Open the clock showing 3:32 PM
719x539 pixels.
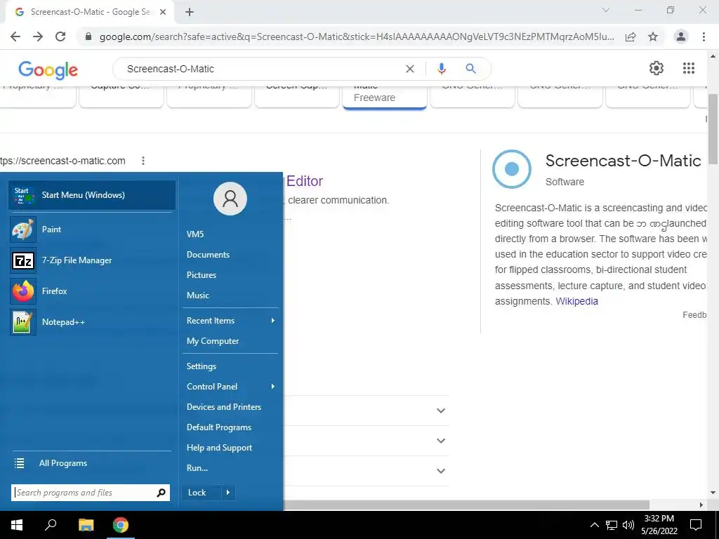(659, 525)
